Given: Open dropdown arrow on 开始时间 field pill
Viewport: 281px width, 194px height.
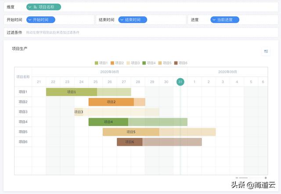Looking at the screenshot, I should click(x=30, y=20).
